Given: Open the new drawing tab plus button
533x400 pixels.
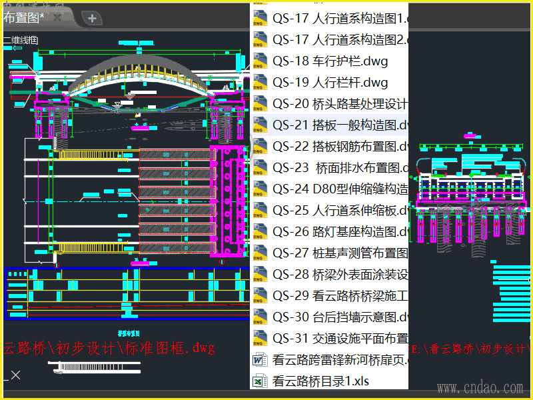Looking at the screenshot, I should tap(92, 18).
